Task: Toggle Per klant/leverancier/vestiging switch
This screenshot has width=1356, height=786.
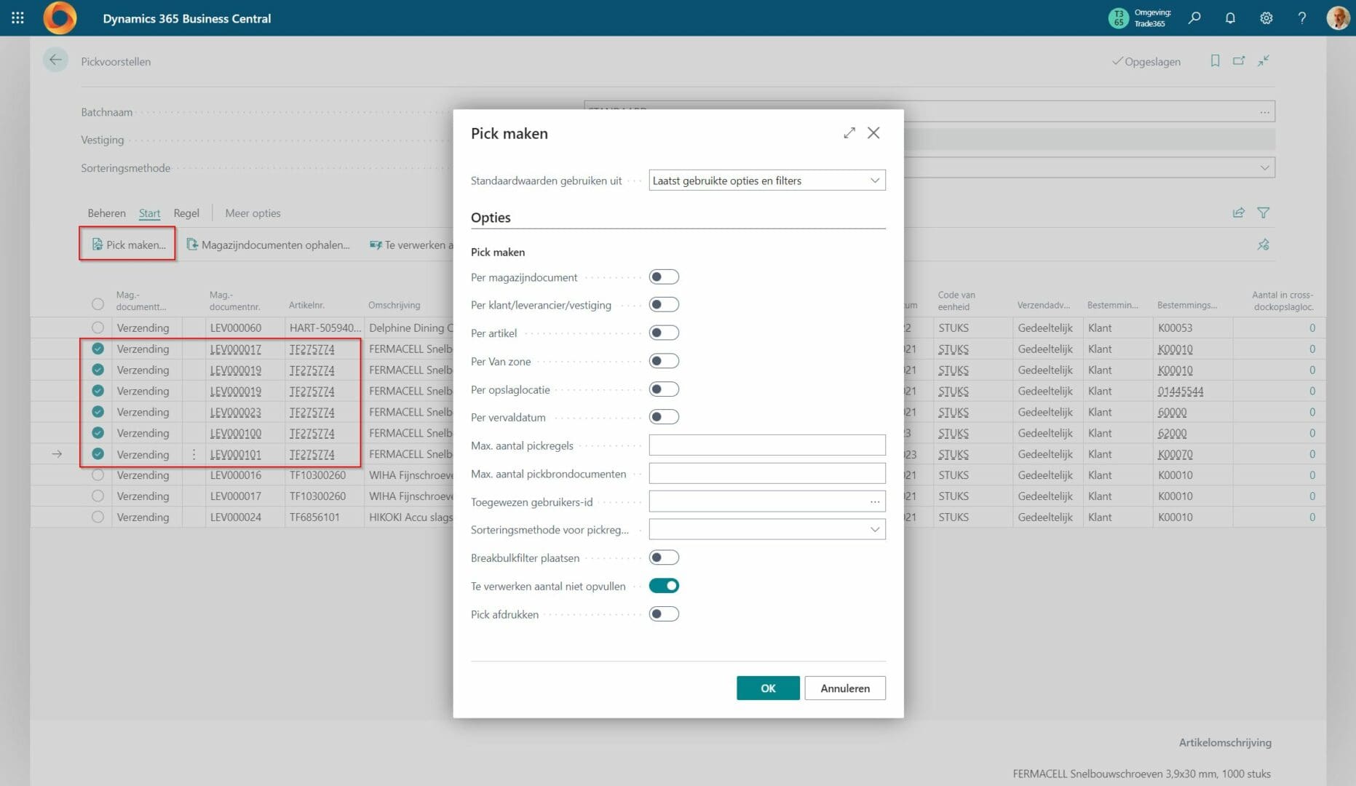Action: tap(664, 305)
